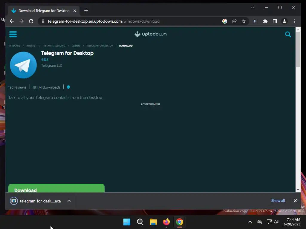
Task: Click the DOWNLOAD breadcrumb item
Action: coord(126,46)
